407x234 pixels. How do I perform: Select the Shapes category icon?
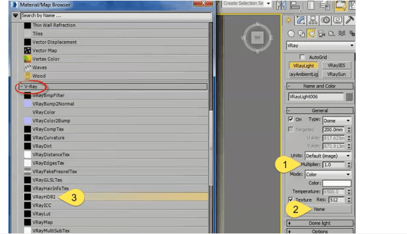(x=301, y=34)
